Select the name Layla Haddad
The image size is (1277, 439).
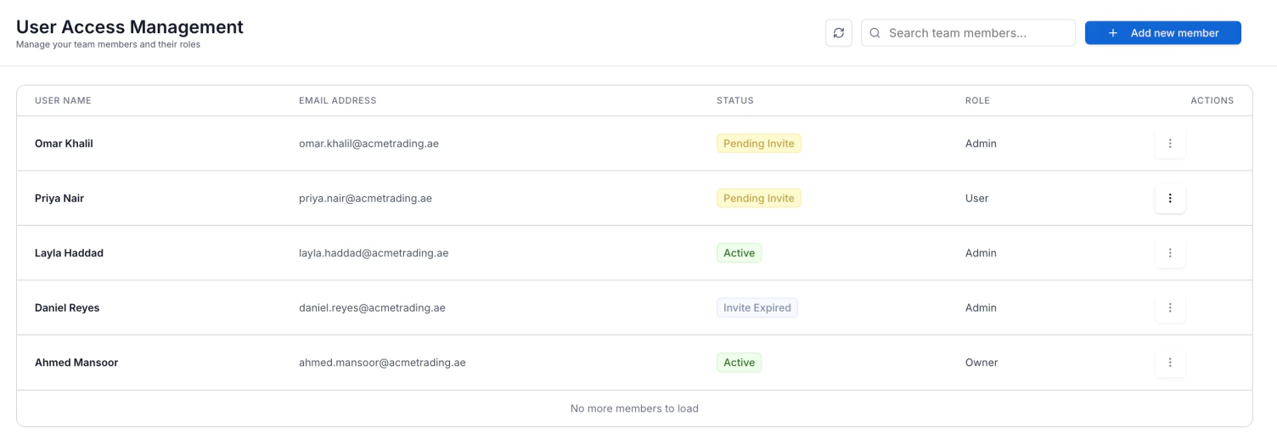coord(69,253)
